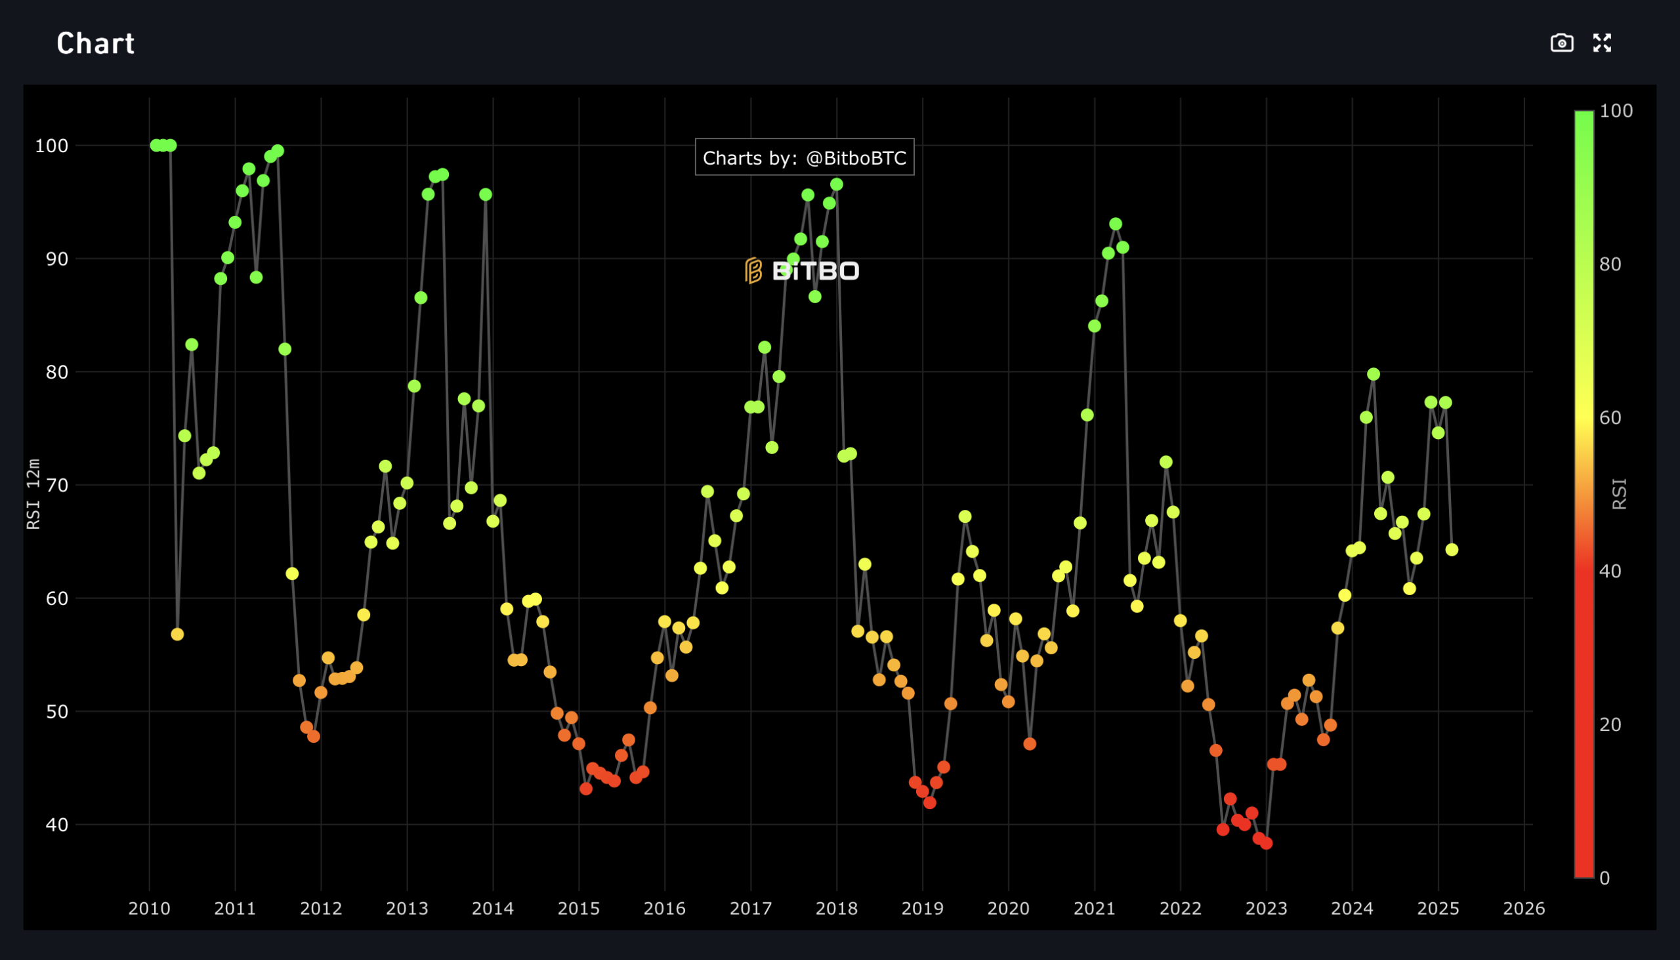Image resolution: width=1680 pixels, height=960 pixels.
Task: Click x-axis label 2020
Action: coord(1009,909)
